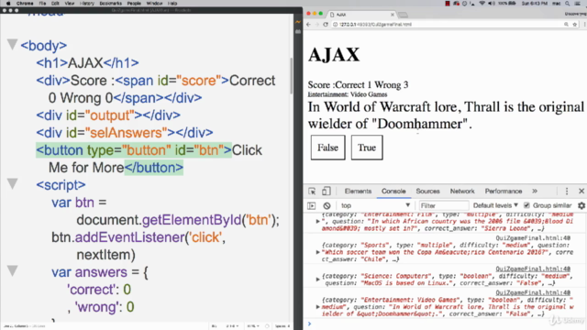Collapse the body tag fold triangle
This screenshot has height=330, width=587.
(x=12, y=45)
